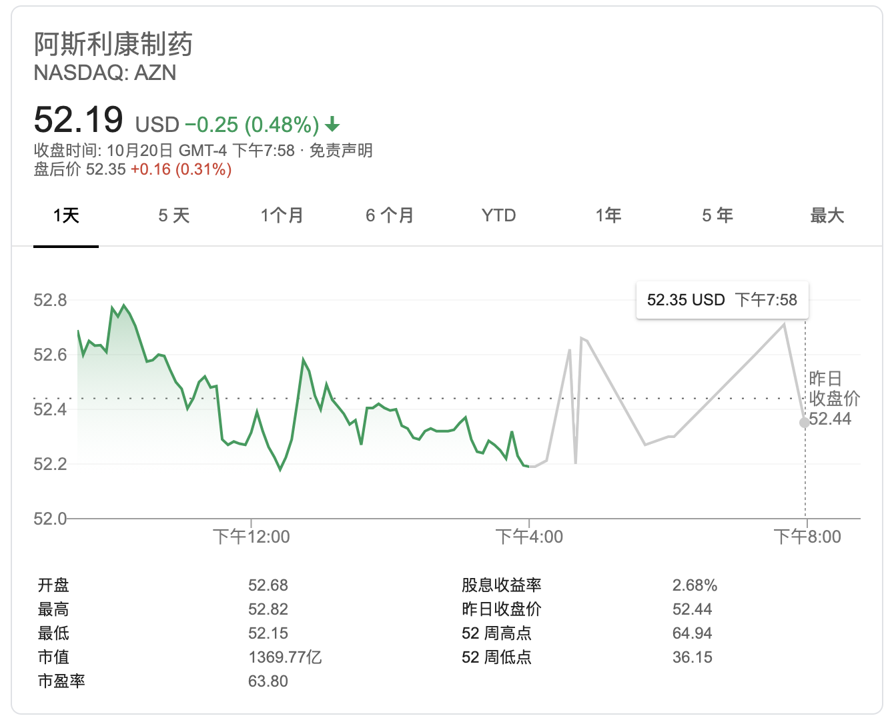Click the 52 周低点 value 36.15
The height and width of the screenshot is (724, 894).
[693, 657]
